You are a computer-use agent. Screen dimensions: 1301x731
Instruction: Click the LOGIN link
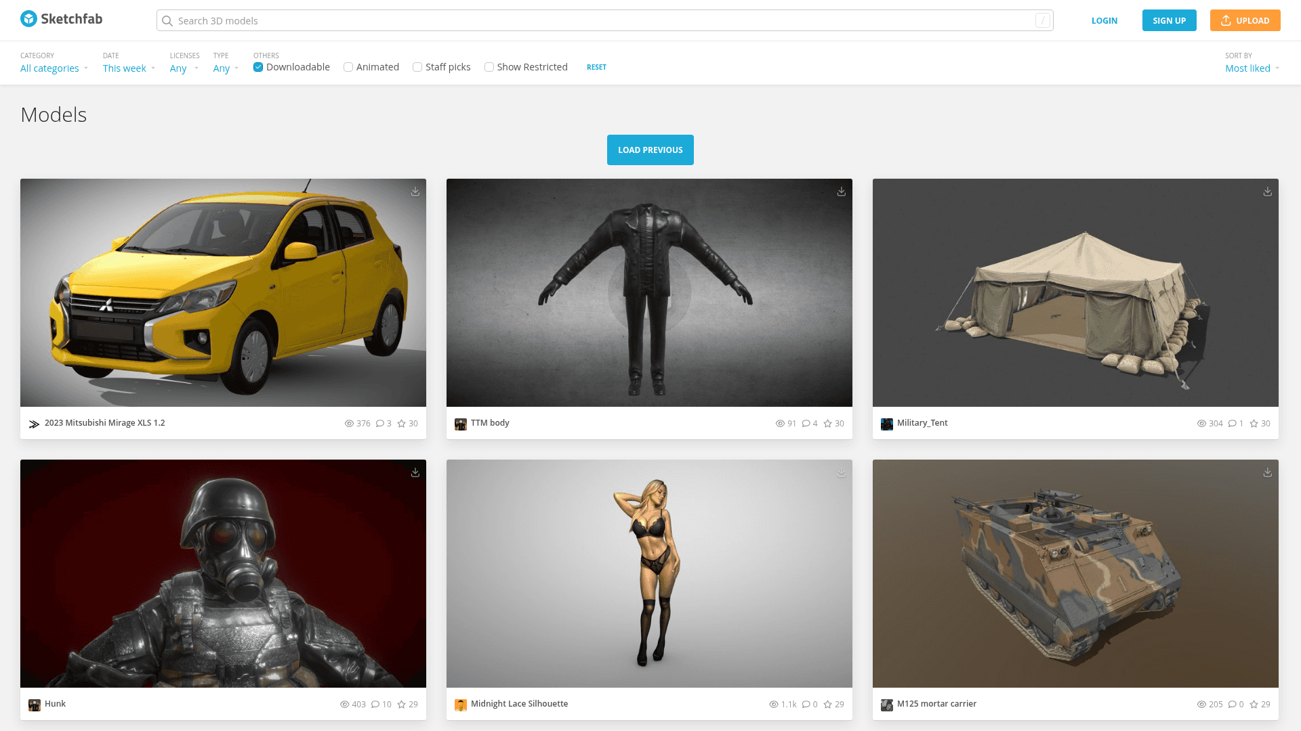coord(1104,20)
